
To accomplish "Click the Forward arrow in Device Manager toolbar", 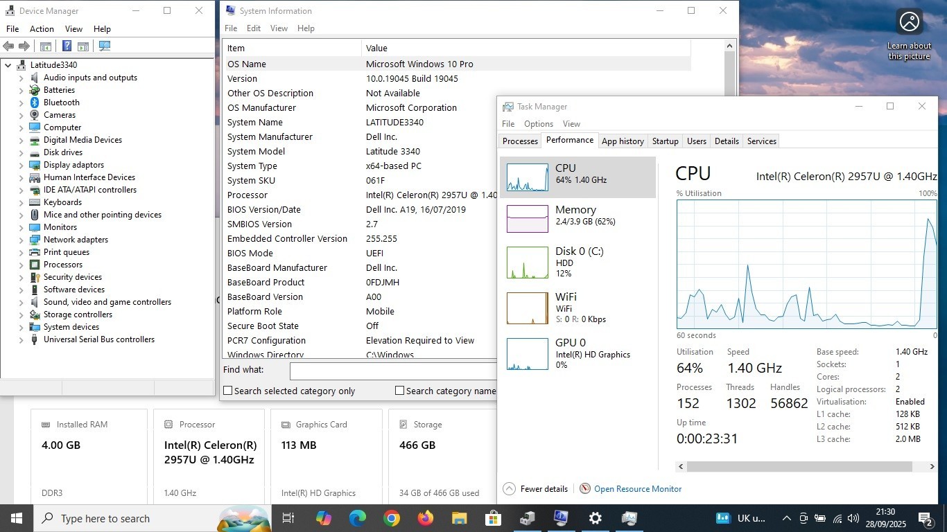I will (24, 46).
